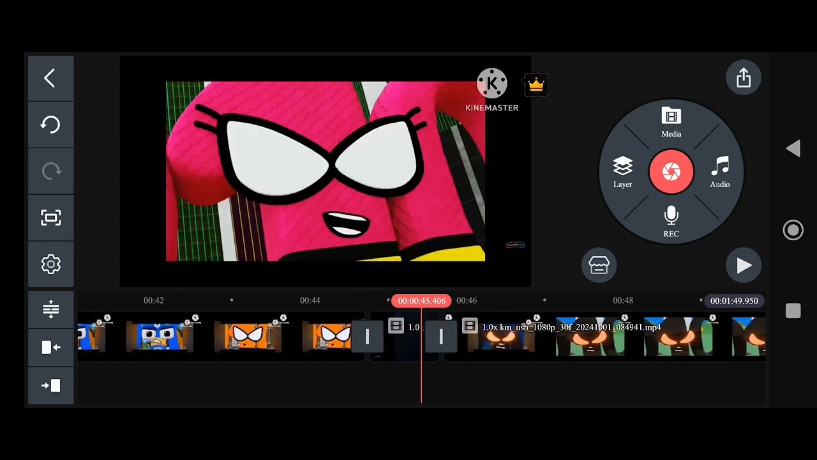Select the green-eyed dark clip thumbnail

pyautogui.click(x=590, y=336)
